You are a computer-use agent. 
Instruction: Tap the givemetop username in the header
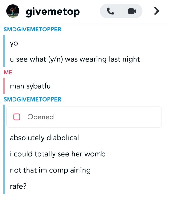[x=53, y=12]
